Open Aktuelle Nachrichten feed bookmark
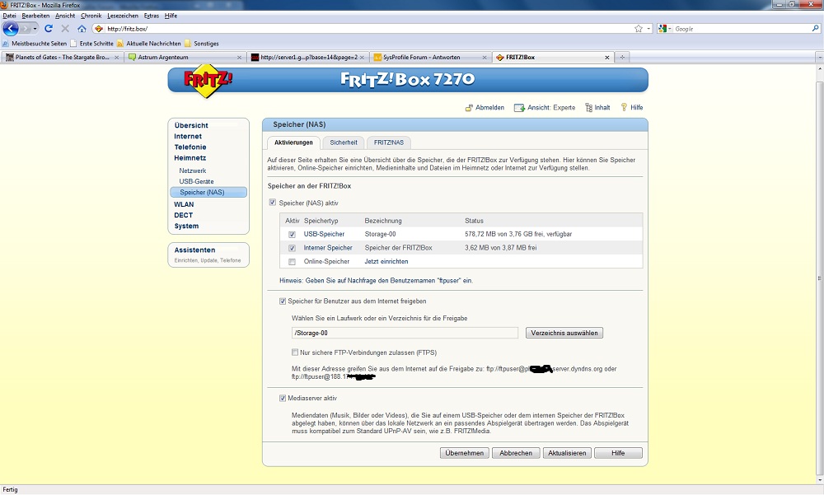Viewport: 824px width, 495px height. [149, 44]
